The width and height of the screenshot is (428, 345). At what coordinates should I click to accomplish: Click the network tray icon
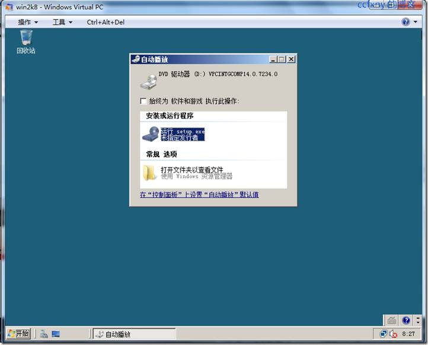tap(383, 334)
